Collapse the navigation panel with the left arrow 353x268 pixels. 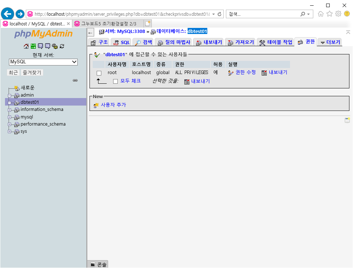coord(91,33)
